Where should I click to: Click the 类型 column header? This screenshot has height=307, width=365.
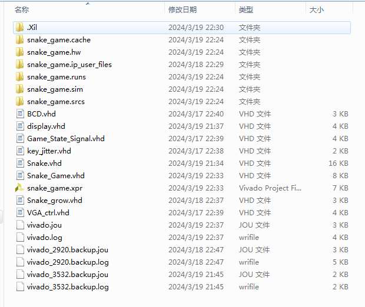tap(246, 10)
